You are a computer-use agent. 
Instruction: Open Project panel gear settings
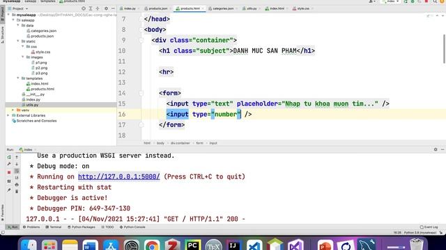click(x=106, y=8)
